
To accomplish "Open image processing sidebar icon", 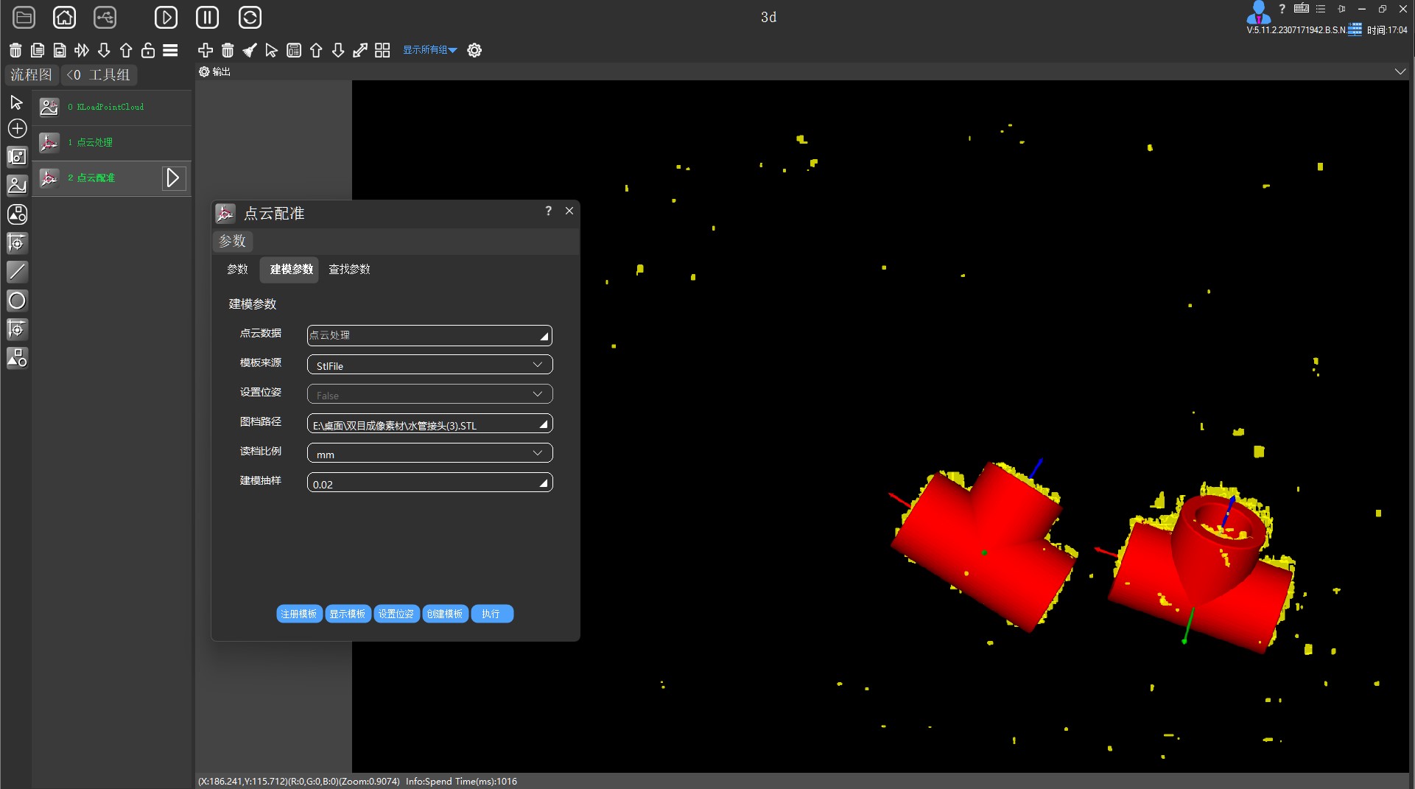I will tap(17, 185).
